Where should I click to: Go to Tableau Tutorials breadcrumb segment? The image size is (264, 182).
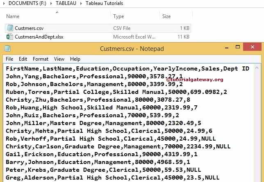click(104, 3)
